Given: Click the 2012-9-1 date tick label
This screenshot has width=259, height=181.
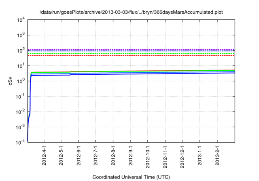Looking at the screenshot, I should [x=131, y=156].
